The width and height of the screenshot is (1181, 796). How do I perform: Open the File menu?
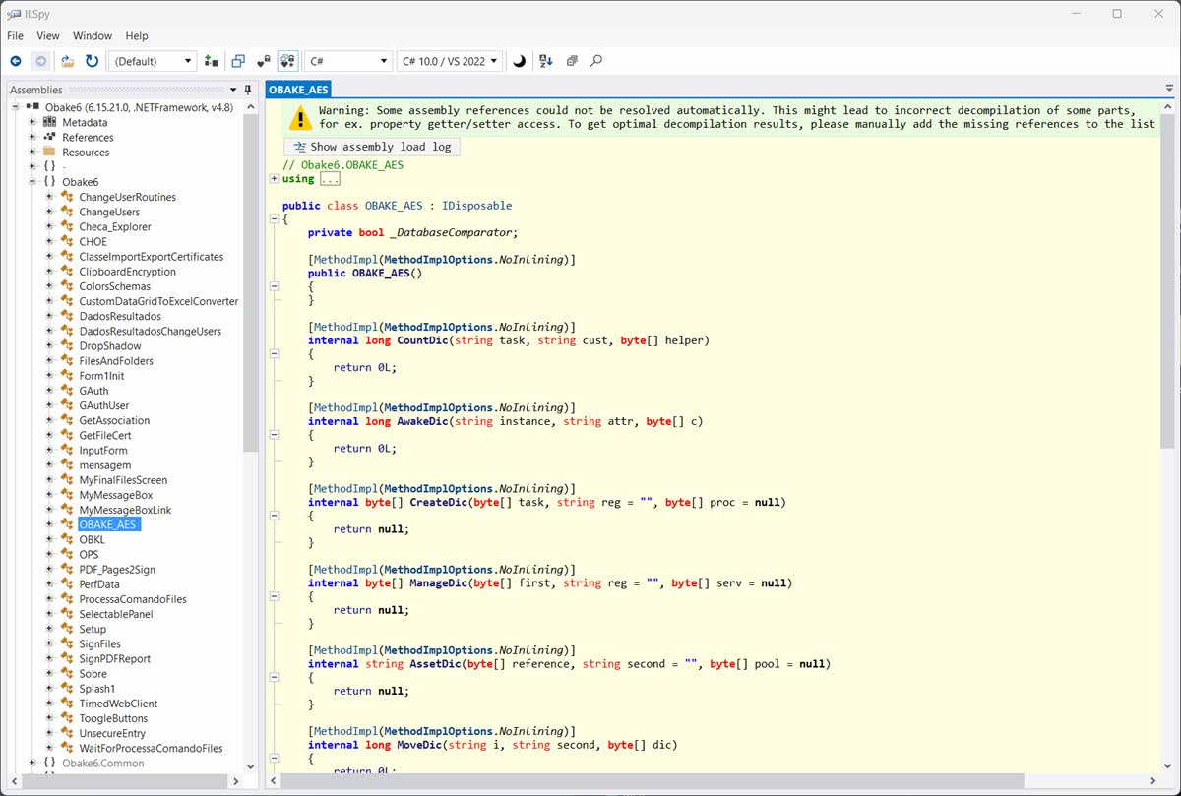tap(16, 36)
